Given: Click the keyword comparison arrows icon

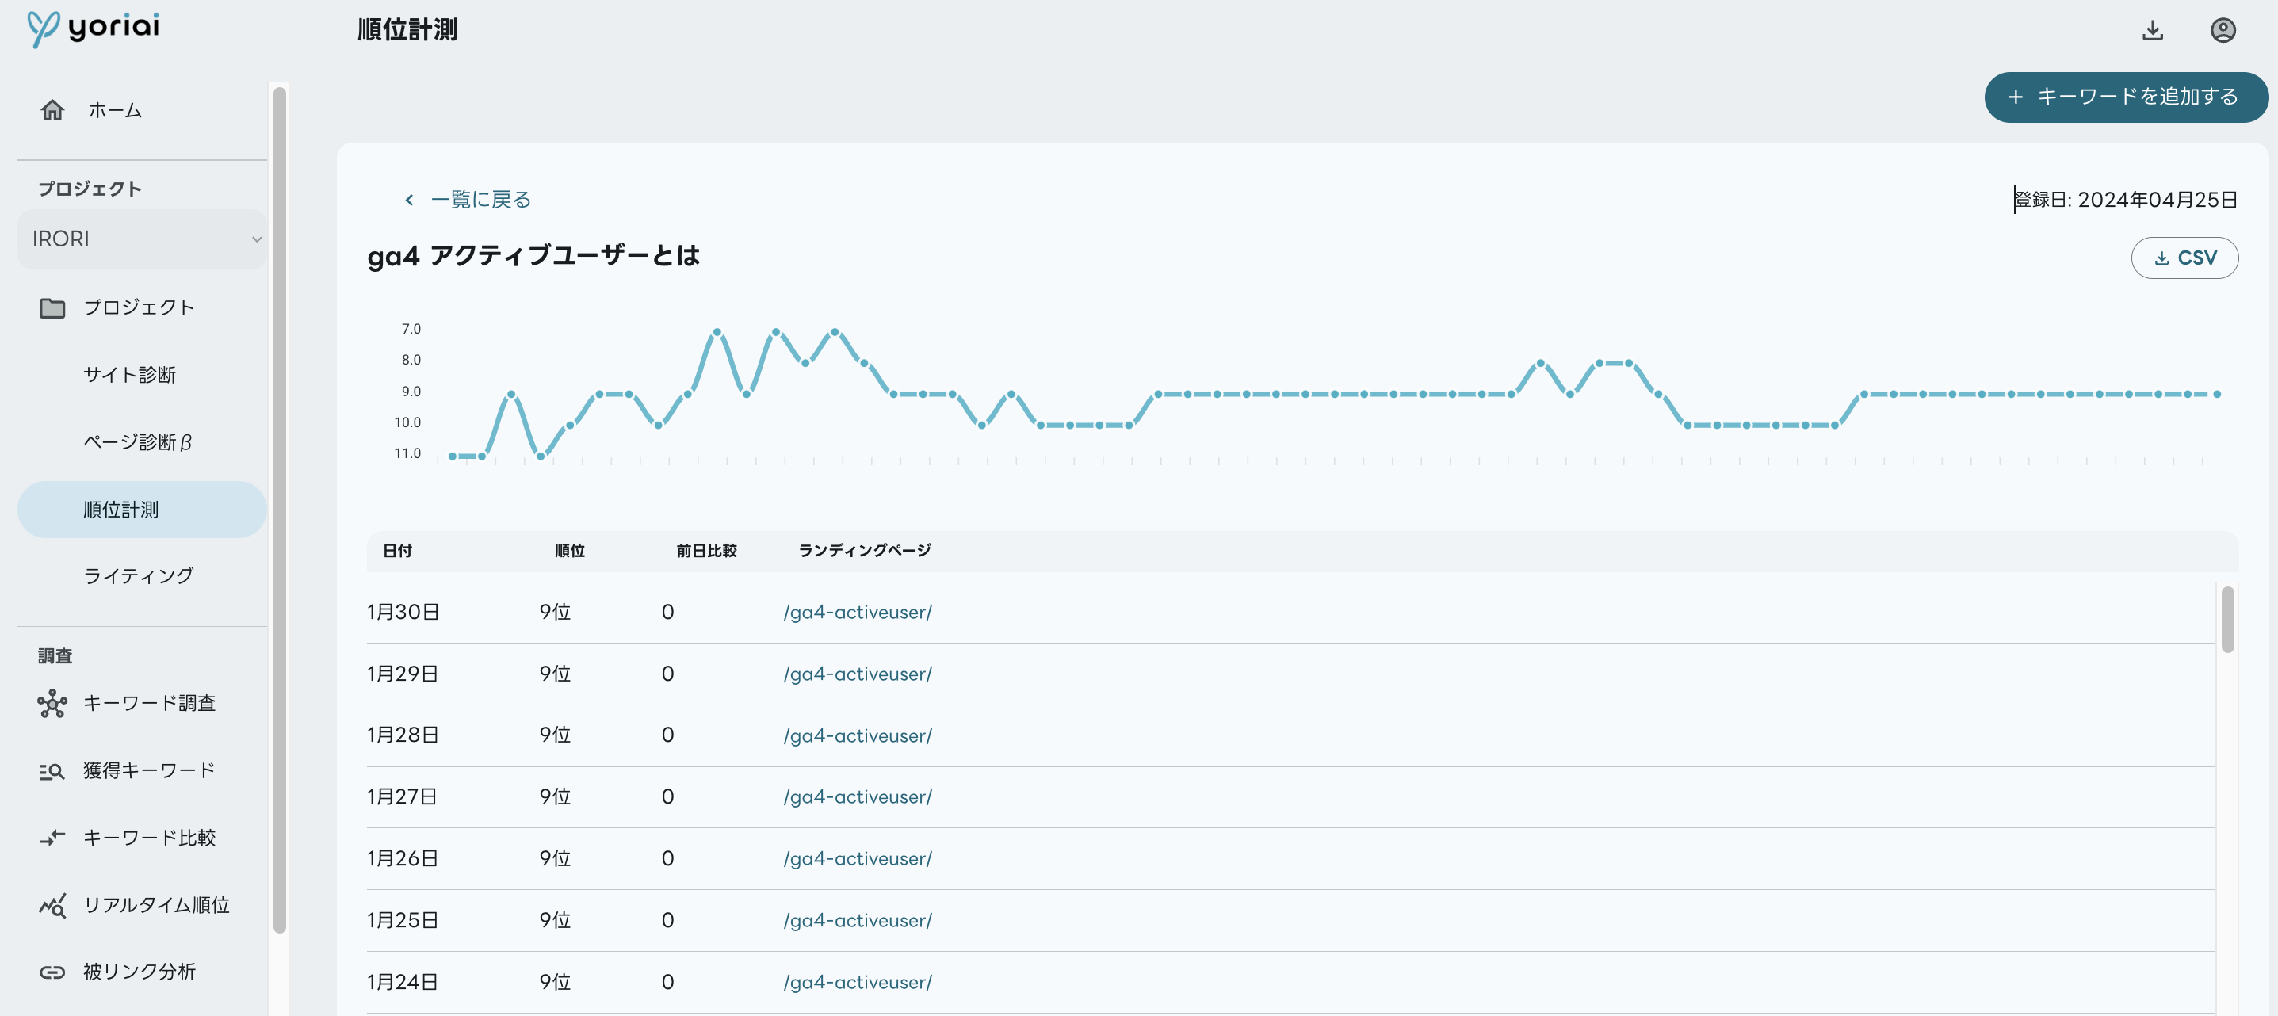Looking at the screenshot, I should click(x=52, y=838).
